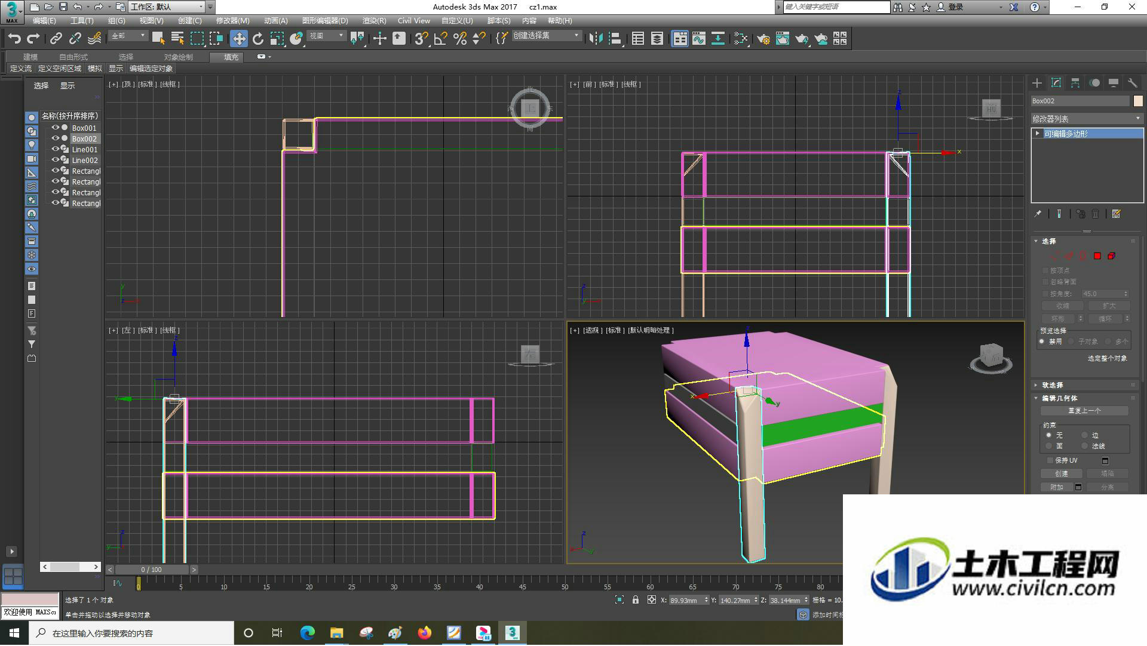Image resolution: width=1147 pixels, height=646 pixels.
Task: Open the 视图 reference coordinate dropdown
Action: (x=326, y=36)
